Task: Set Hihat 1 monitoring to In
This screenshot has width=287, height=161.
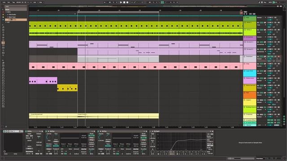Action: [258, 22]
